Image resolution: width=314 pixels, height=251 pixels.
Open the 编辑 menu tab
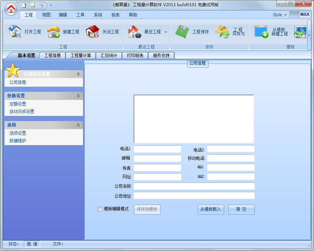tap(63, 15)
